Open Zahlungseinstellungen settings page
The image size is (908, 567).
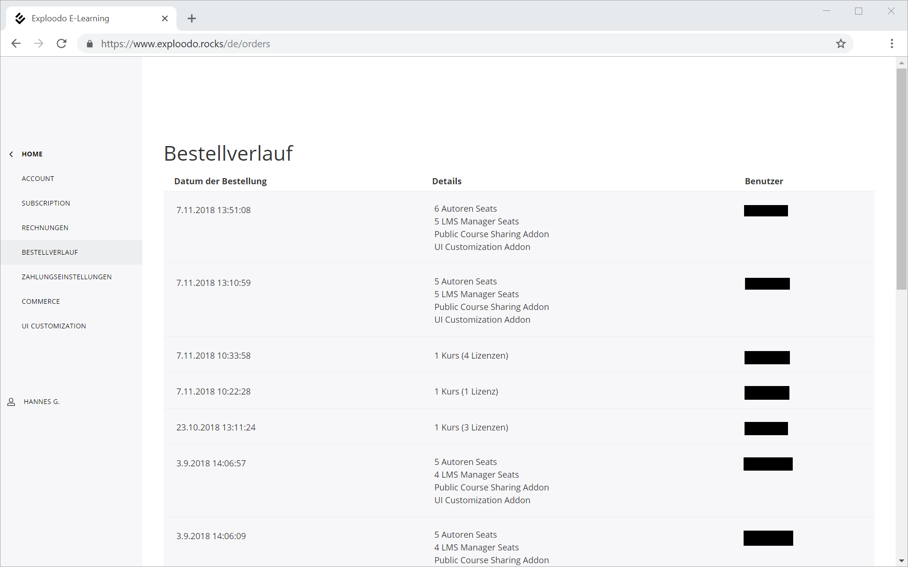click(67, 277)
